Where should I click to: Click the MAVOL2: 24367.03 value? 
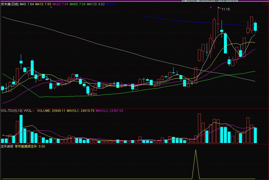point(109,111)
